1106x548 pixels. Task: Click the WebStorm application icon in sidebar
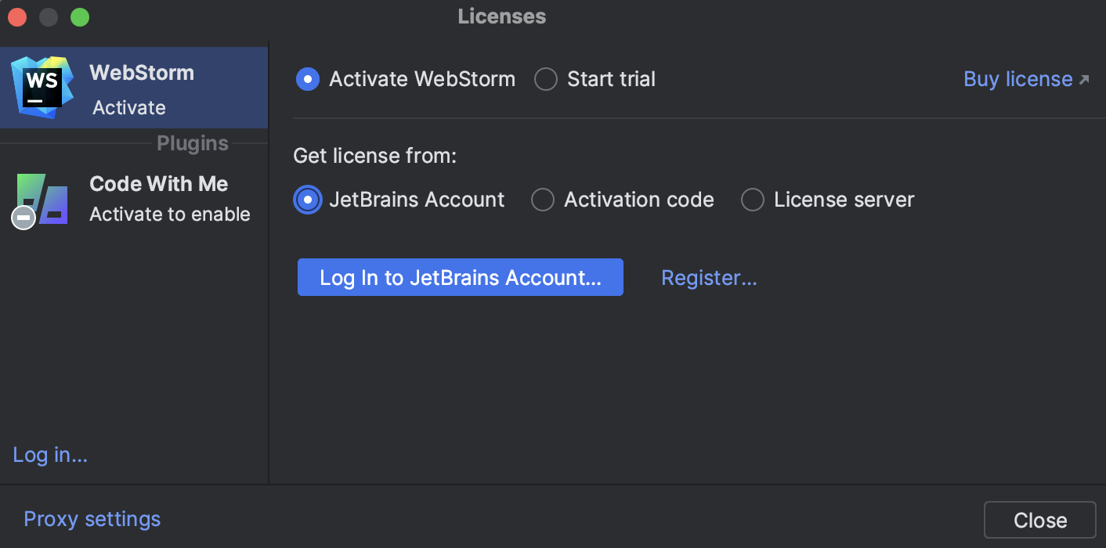[x=41, y=86]
